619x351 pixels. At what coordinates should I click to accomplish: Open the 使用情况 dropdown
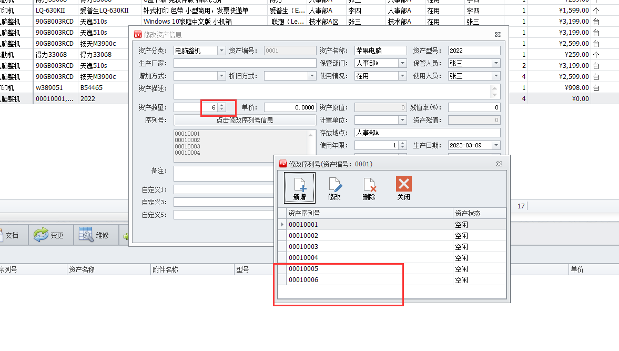coord(402,76)
